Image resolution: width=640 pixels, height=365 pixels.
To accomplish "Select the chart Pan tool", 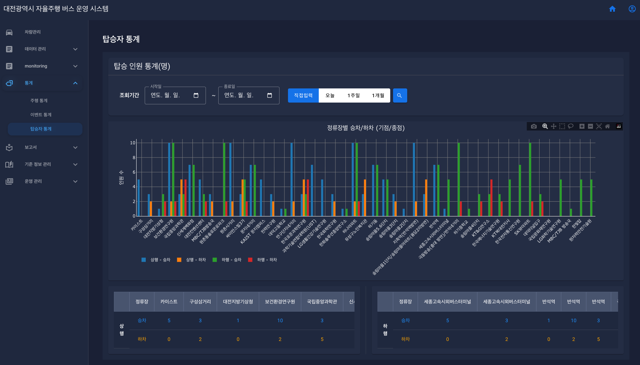I will click(x=554, y=126).
